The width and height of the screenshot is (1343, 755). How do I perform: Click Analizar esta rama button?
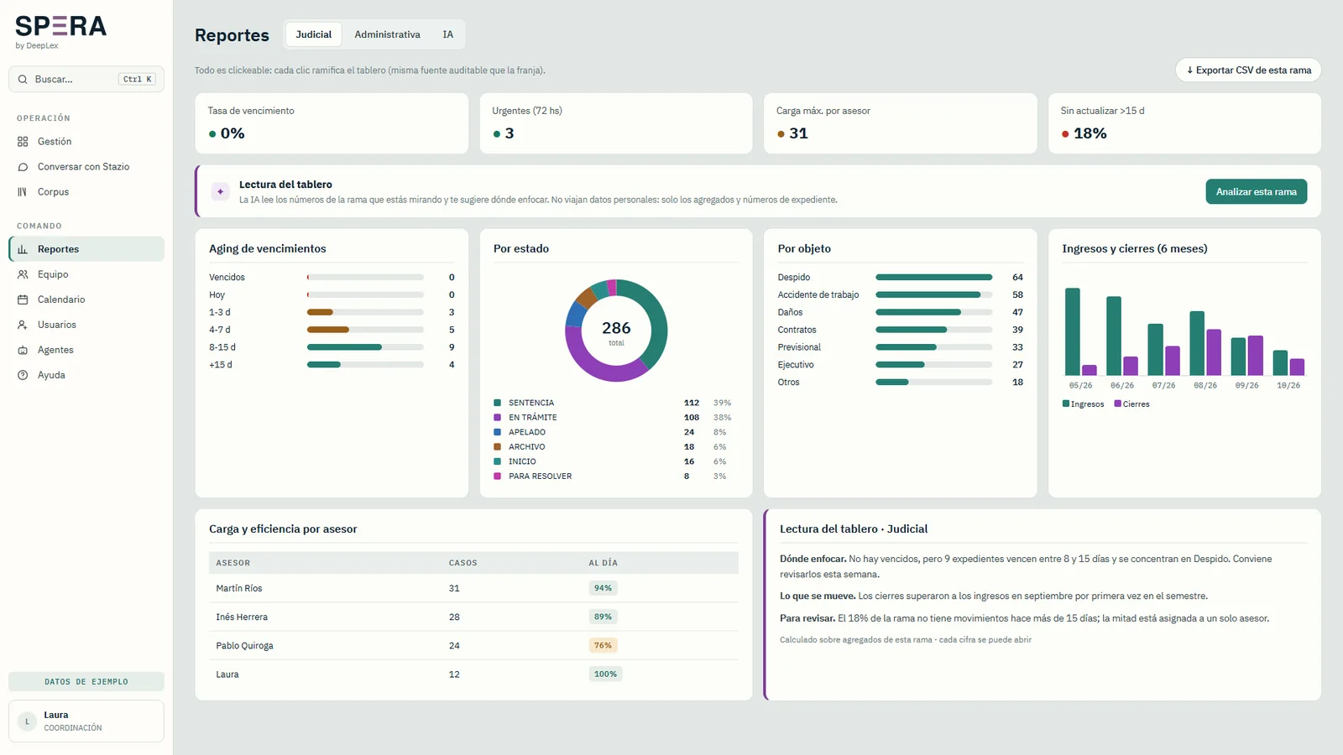[x=1256, y=191]
